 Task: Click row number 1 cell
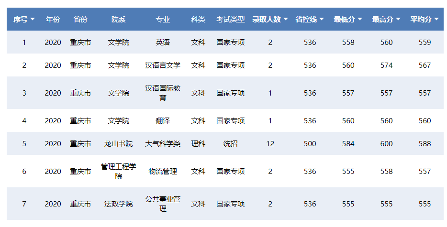point(24,43)
